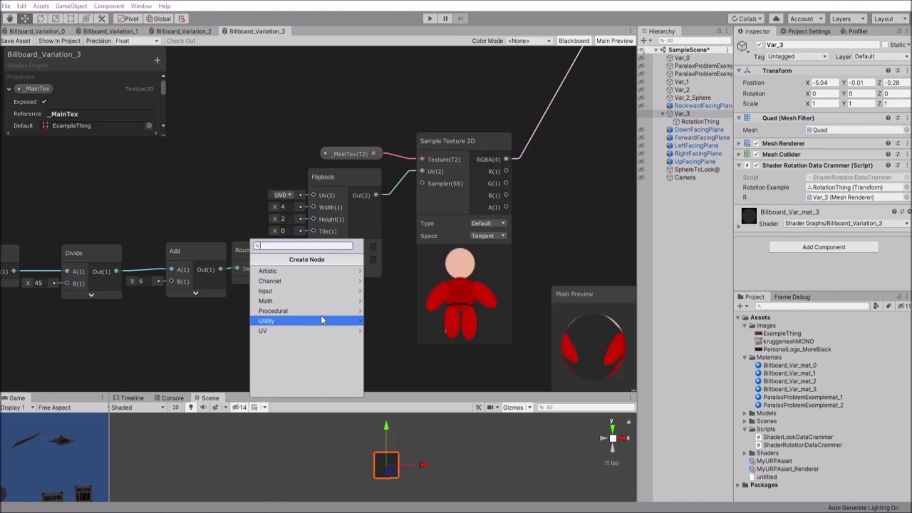This screenshot has height=513, width=912.
Task: Click the hidden objects count icon showing 14
Action: point(239,408)
